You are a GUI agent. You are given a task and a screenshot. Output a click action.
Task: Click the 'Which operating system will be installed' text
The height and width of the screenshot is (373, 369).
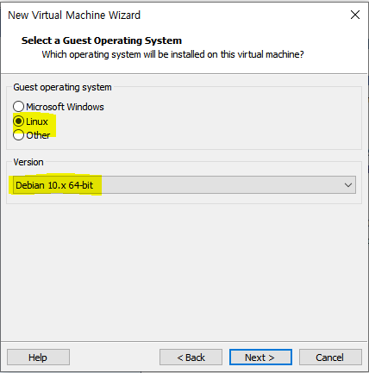(172, 54)
